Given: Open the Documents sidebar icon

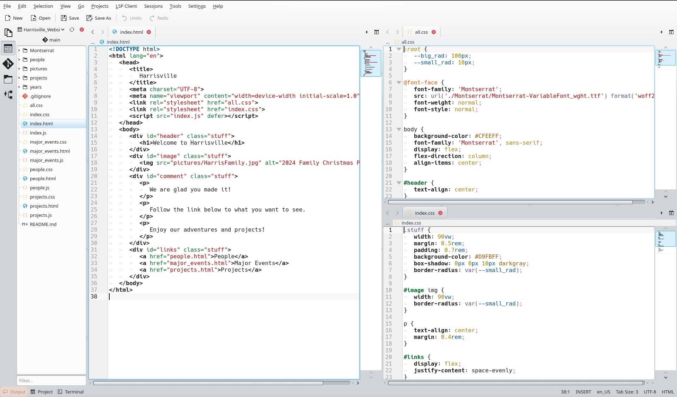Looking at the screenshot, I should 8,33.
